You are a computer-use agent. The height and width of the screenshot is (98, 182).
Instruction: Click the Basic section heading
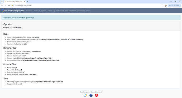point(6,34)
